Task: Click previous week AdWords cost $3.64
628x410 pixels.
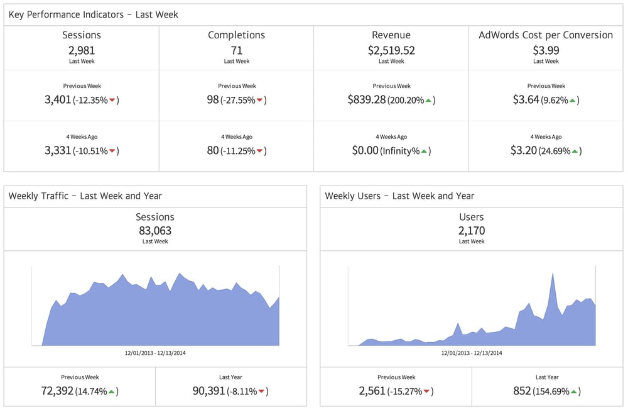Action: [526, 99]
